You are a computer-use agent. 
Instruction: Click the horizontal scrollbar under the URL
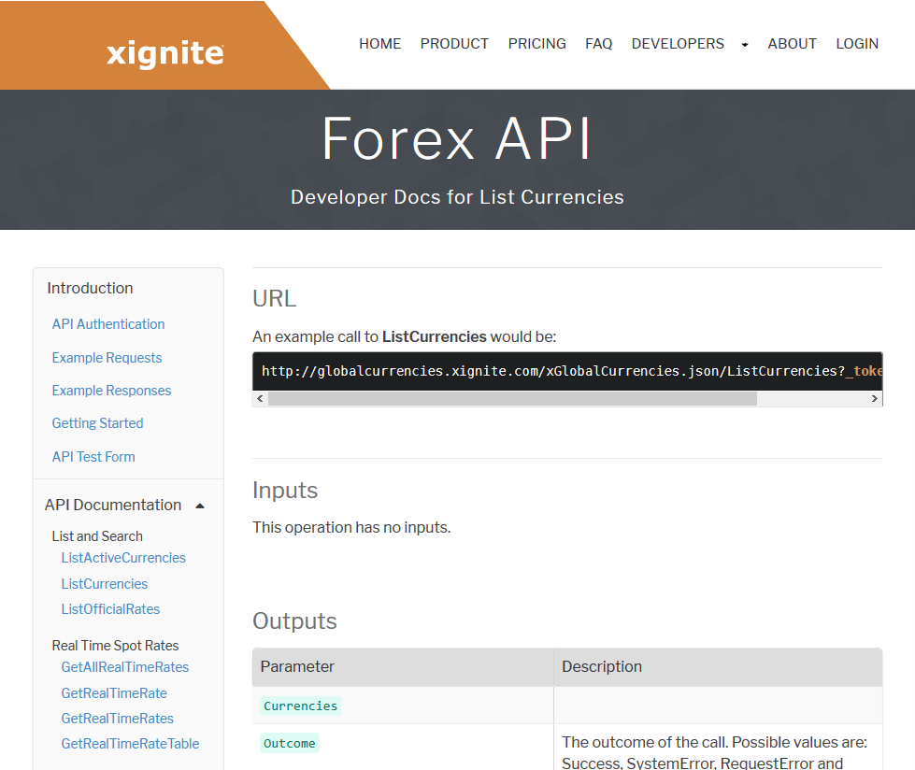tap(512, 398)
